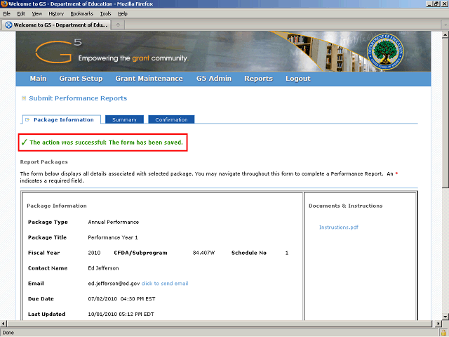Click the G5 logo in the banner
449x337 pixels.
click(58, 51)
